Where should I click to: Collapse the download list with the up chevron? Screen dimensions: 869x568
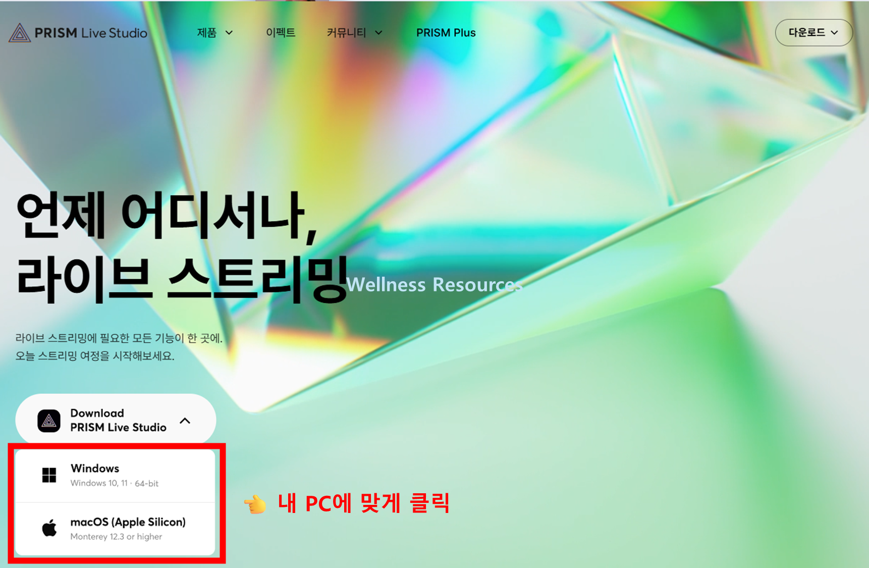tap(185, 421)
